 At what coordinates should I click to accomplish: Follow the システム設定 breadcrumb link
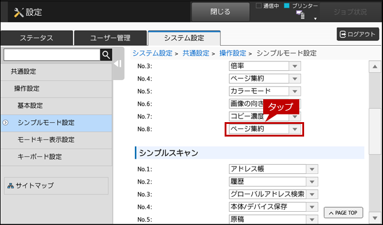tap(152, 53)
